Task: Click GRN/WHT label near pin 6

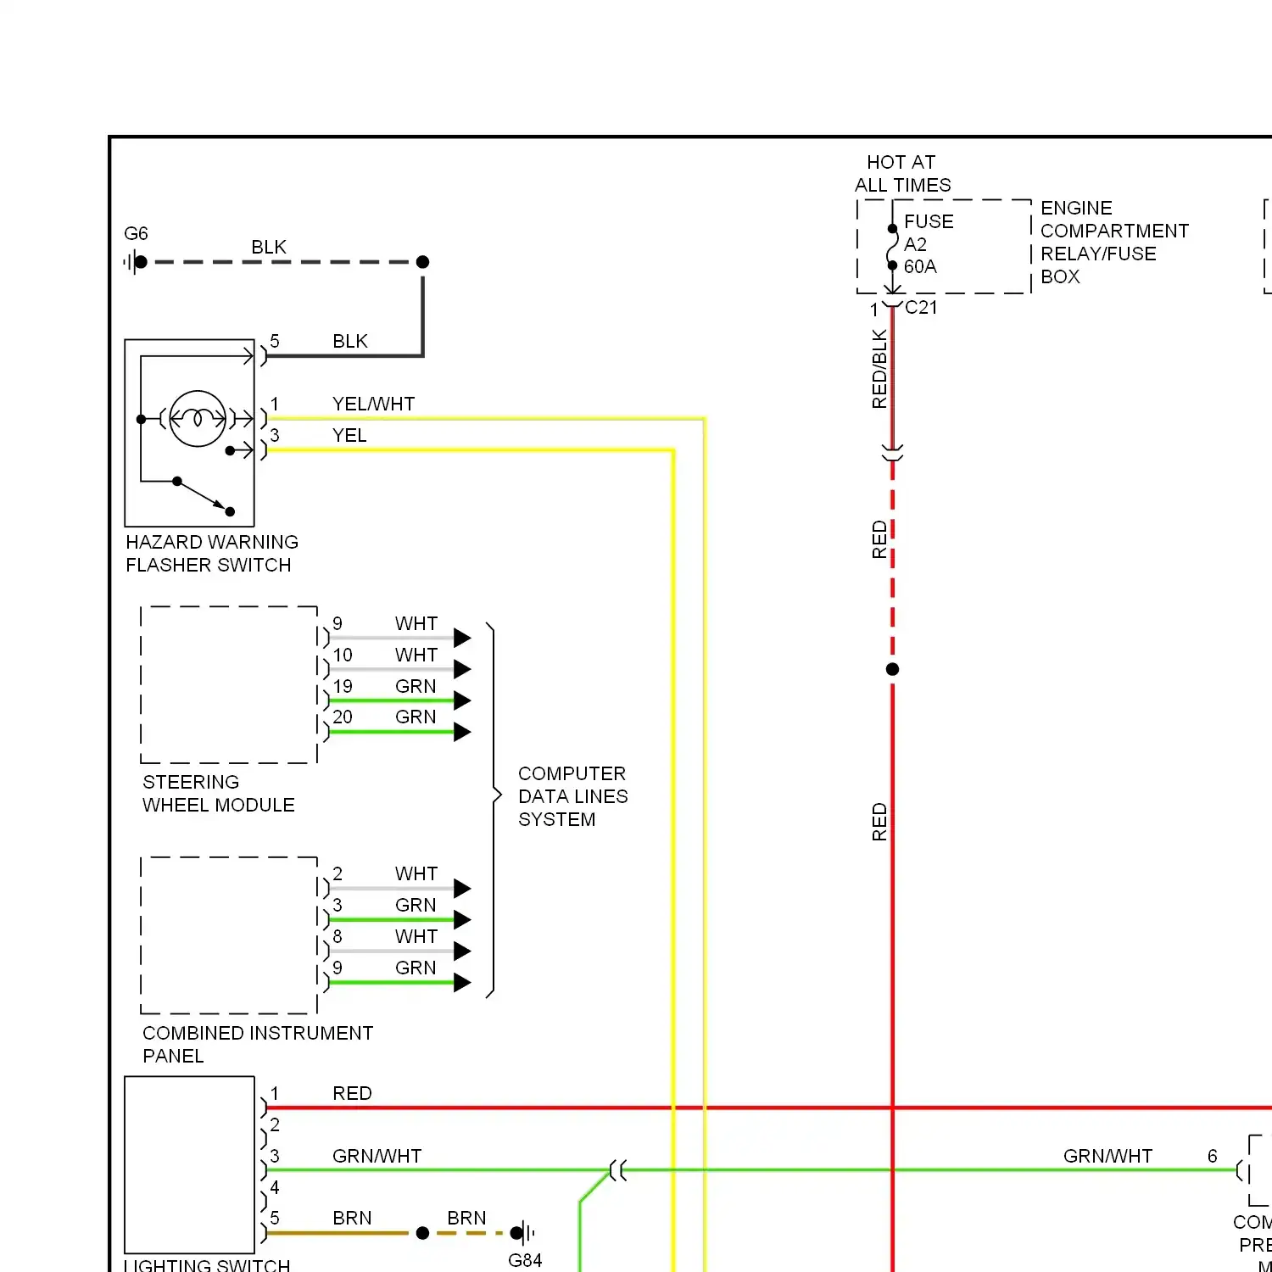Action: point(1107,1156)
